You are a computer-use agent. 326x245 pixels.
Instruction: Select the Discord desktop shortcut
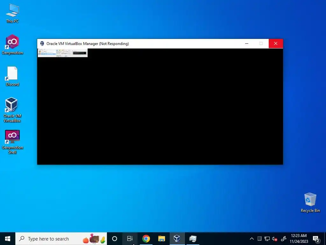tap(12, 76)
